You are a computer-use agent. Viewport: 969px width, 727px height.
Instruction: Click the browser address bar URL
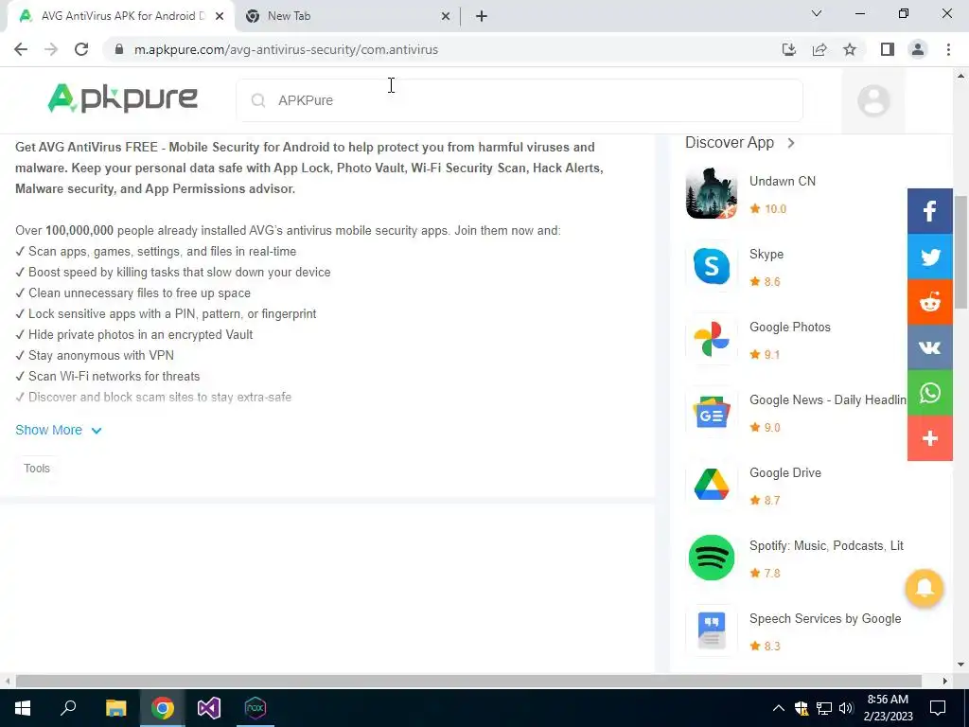286,49
